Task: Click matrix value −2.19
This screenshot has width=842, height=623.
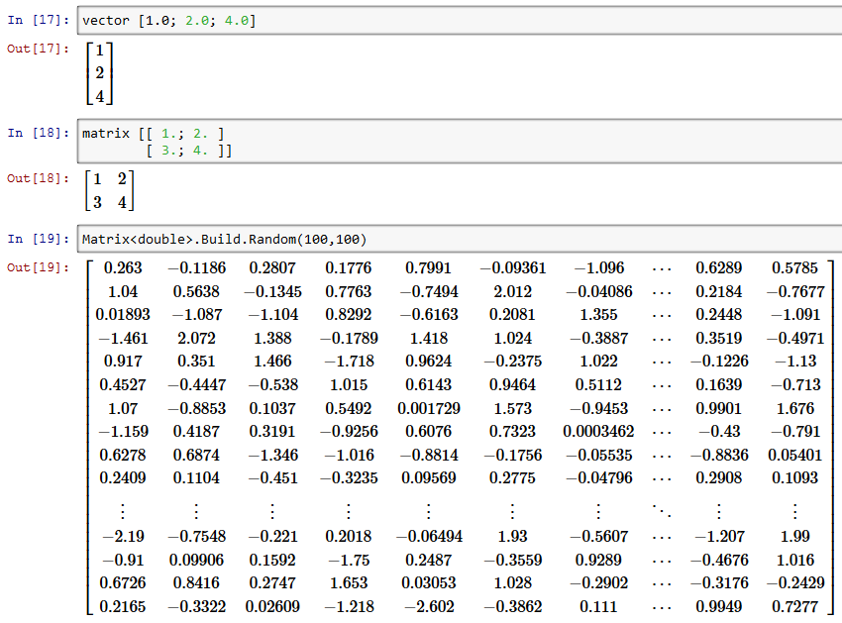Action: tap(123, 537)
